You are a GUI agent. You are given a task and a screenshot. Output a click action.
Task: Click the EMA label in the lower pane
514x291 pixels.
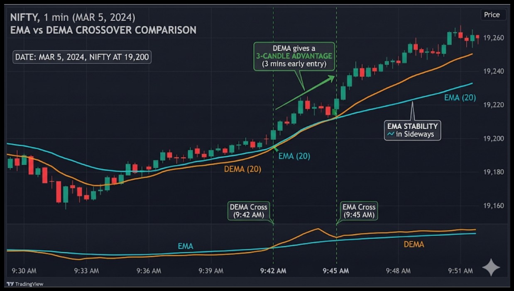[x=185, y=246]
